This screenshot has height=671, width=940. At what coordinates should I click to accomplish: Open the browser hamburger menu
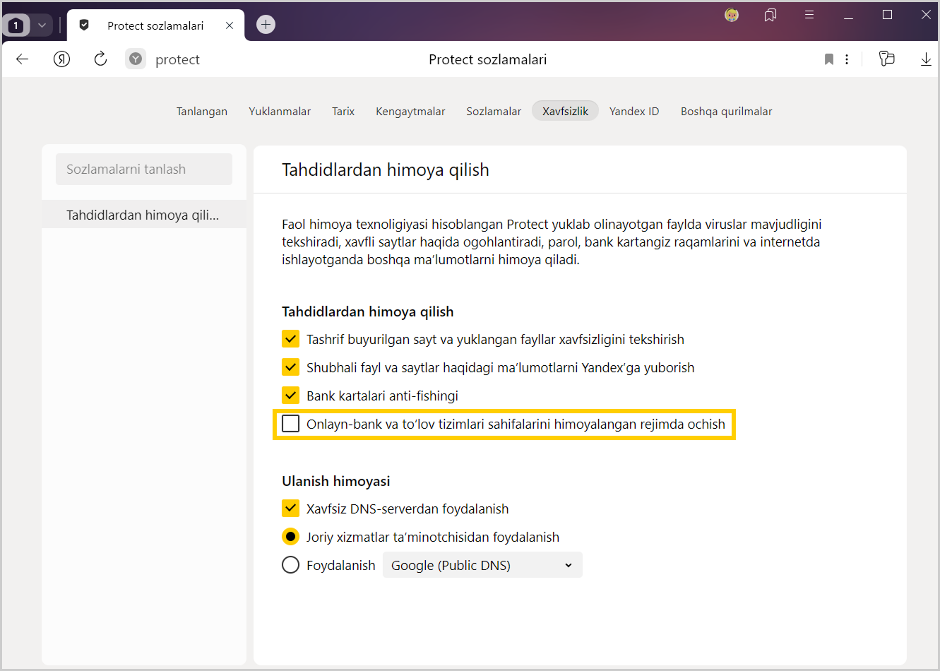pyautogui.click(x=809, y=15)
